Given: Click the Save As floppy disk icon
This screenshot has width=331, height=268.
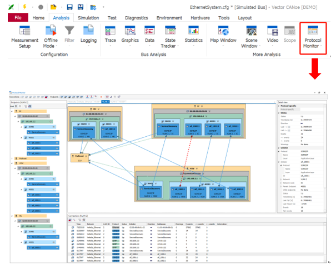Looking at the screenshot, I should pos(81,7).
